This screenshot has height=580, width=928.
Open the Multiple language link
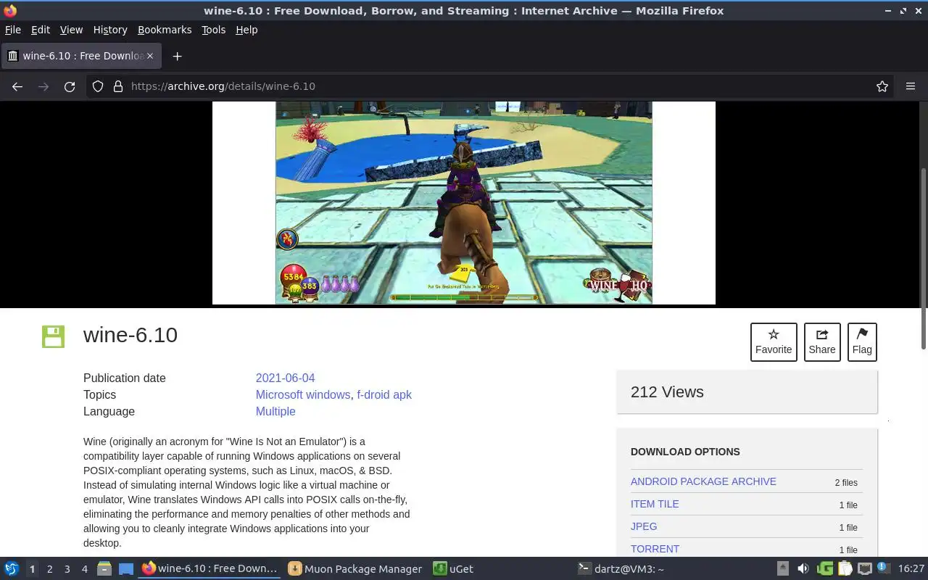click(x=275, y=411)
